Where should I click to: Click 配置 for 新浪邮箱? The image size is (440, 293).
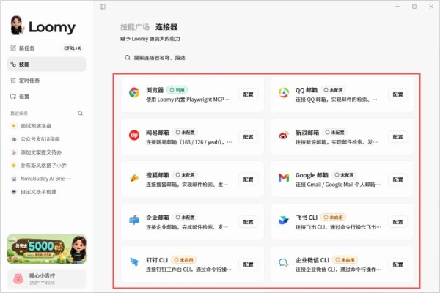(x=397, y=137)
